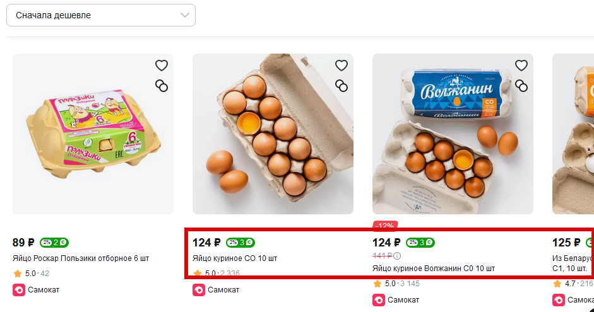Open «Яйцо куриное СО 10 шт» product title
The image size is (594, 312).
point(235,258)
